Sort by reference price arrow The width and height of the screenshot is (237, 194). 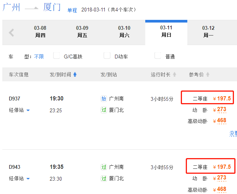208,74
